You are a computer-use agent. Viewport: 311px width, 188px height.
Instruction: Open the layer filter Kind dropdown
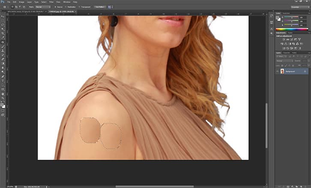coord(281,56)
